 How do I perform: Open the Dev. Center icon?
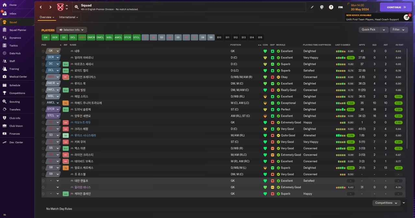pos(5,142)
